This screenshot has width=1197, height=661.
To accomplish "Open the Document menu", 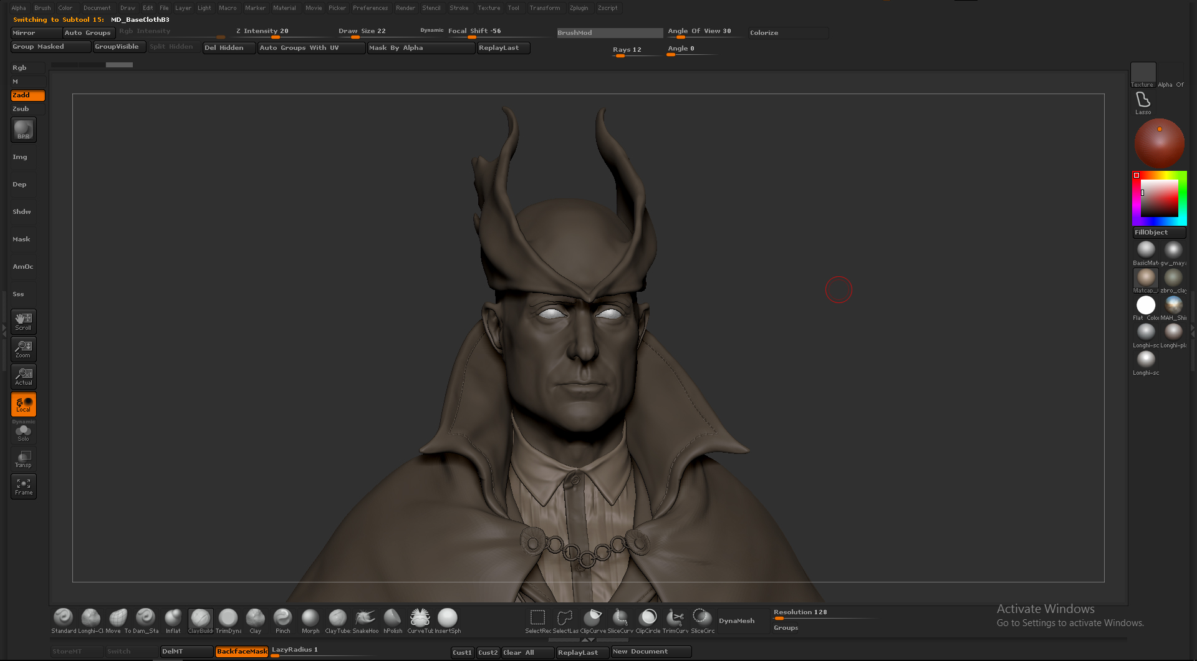I will [x=97, y=8].
